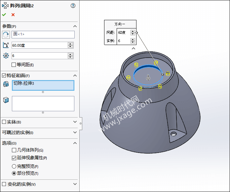Decrease the 60.00度 angle value
Viewport: 230px width, 192px height.
point(70,47)
